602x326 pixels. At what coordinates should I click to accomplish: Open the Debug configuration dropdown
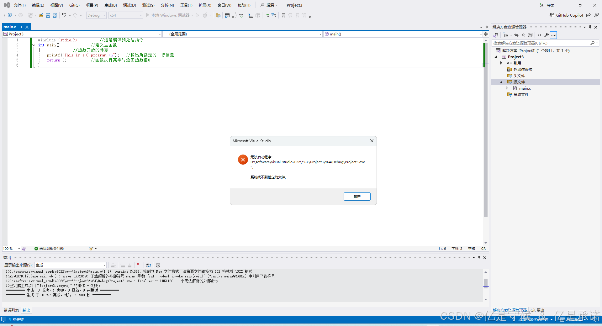click(x=96, y=15)
